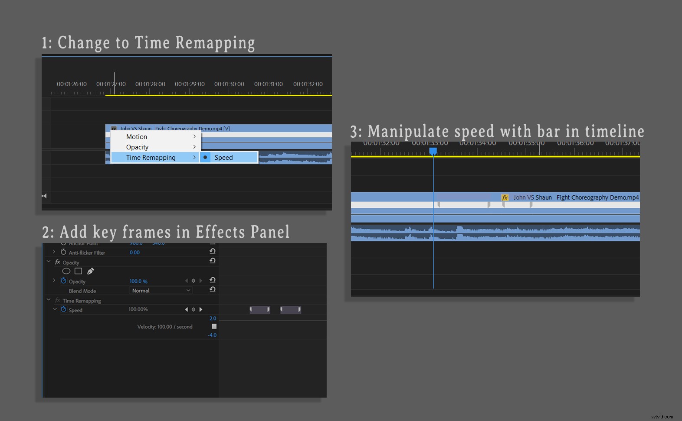
Task: Toggle the Anti-flicker Filter stopwatch animation
Action: point(63,252)
